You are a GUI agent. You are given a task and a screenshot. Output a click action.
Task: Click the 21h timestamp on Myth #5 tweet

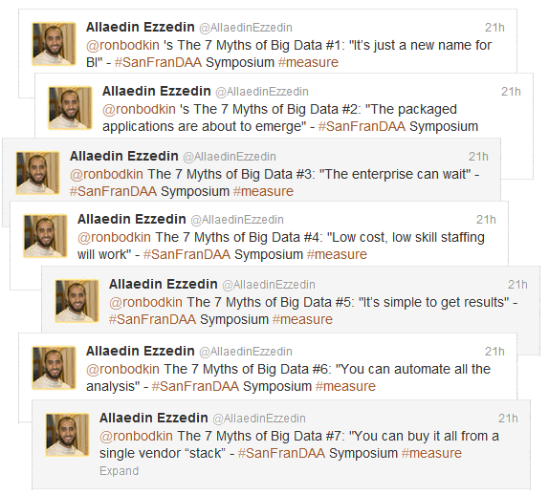tap(517, 285)
